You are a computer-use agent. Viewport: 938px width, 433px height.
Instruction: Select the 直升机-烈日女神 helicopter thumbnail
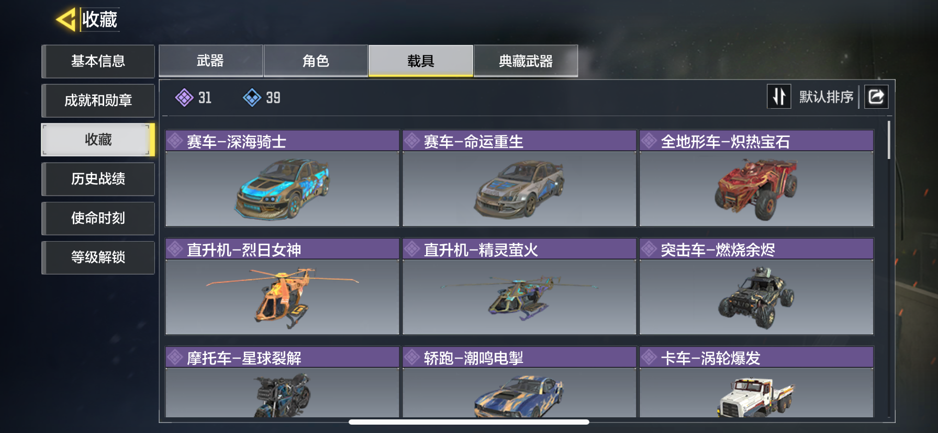(282, 297)
